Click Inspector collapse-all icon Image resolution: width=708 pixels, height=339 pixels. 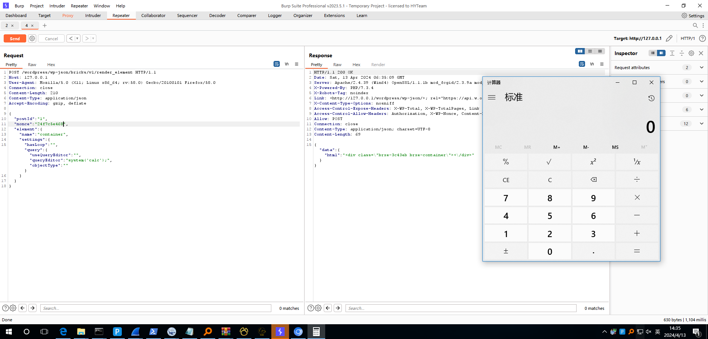(x=682, y=53)
